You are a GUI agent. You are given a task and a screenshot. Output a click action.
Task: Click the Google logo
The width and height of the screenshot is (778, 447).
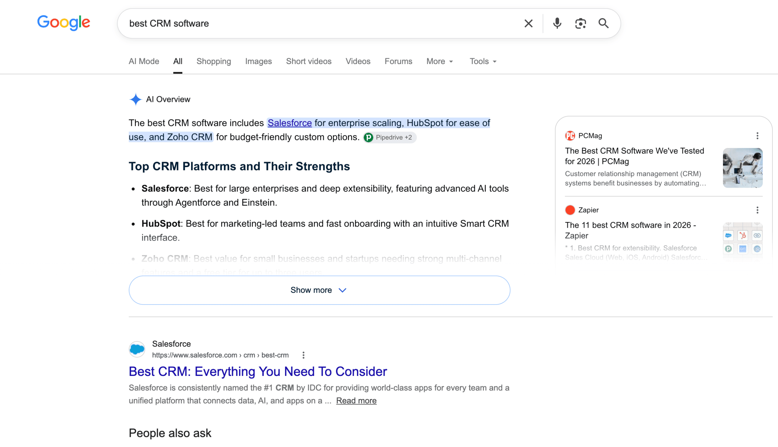click(64, 23)
